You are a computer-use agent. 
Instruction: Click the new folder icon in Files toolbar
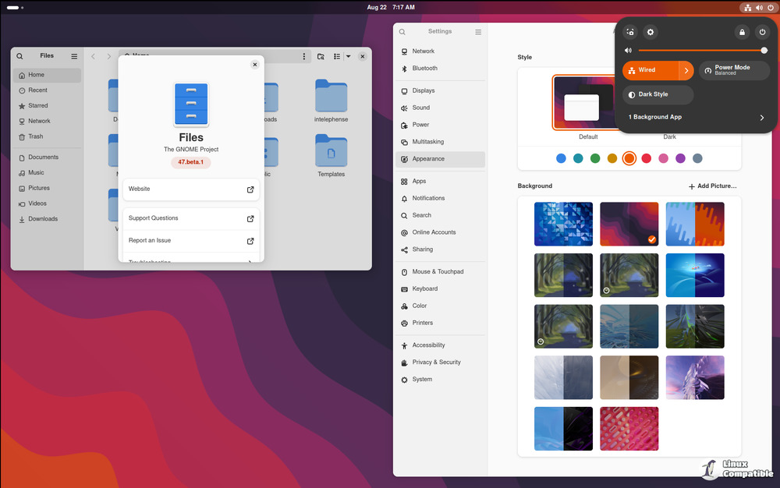321,56
